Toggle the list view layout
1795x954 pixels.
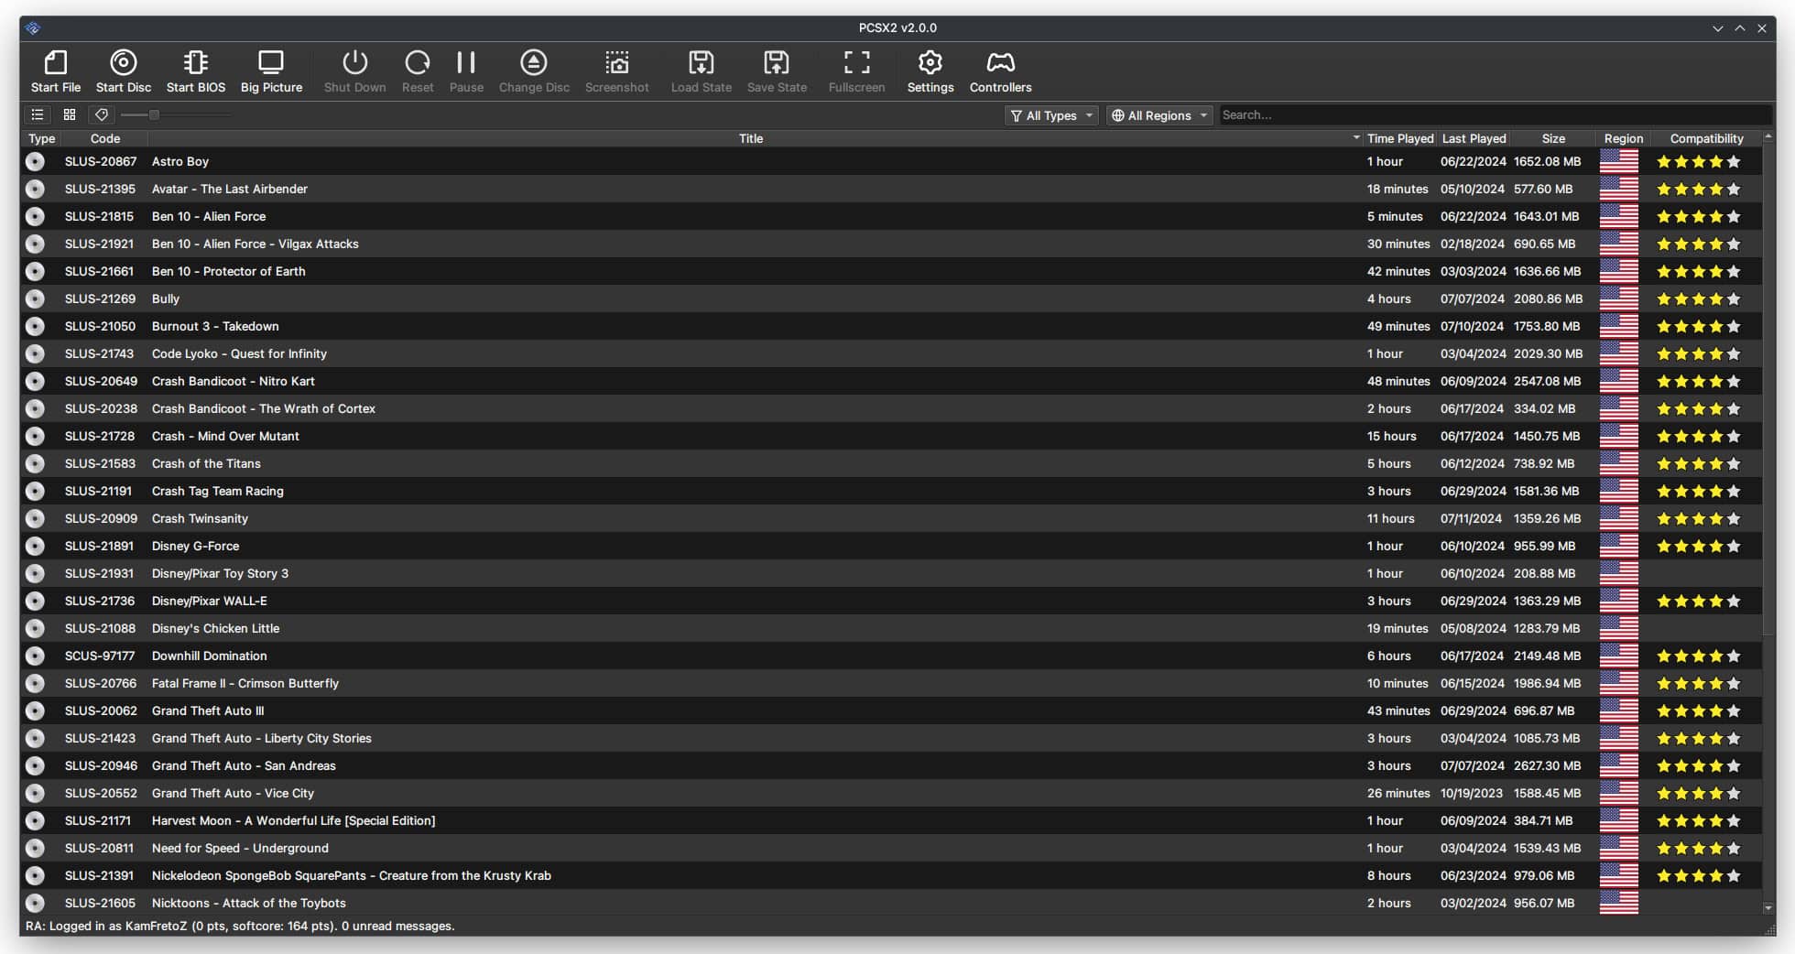(38, 114)
